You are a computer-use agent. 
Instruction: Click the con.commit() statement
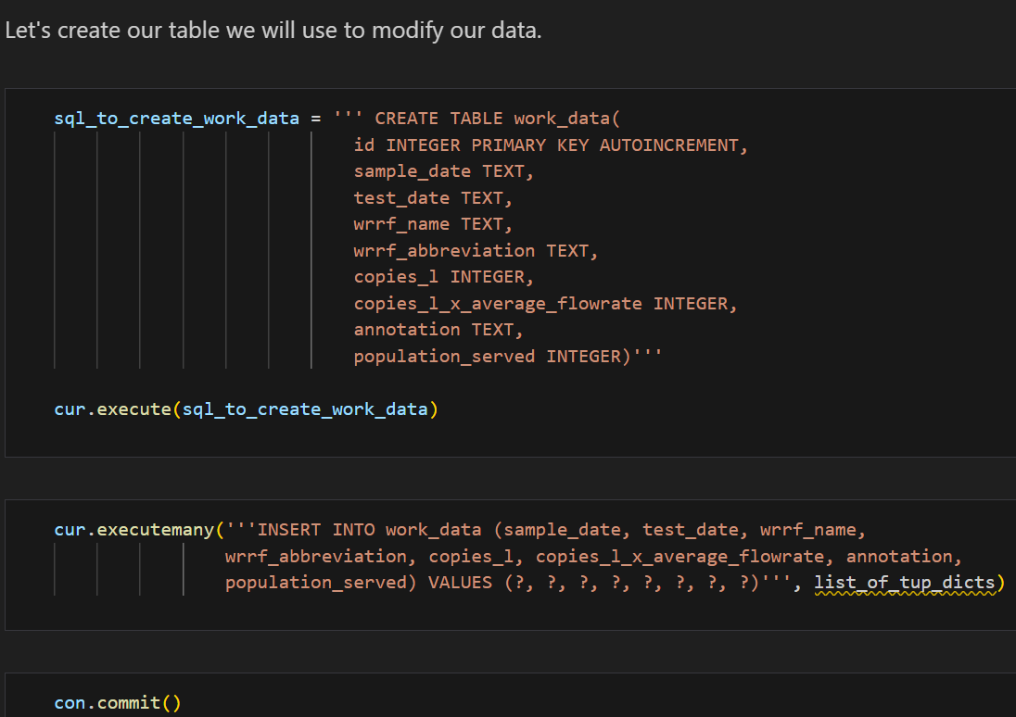[x=118, y=703]
